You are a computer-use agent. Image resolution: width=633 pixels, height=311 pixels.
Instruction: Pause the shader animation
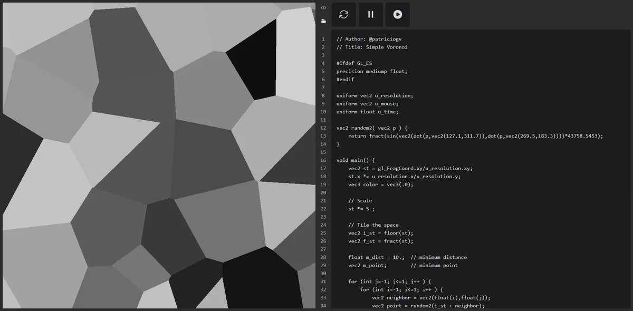370,14
